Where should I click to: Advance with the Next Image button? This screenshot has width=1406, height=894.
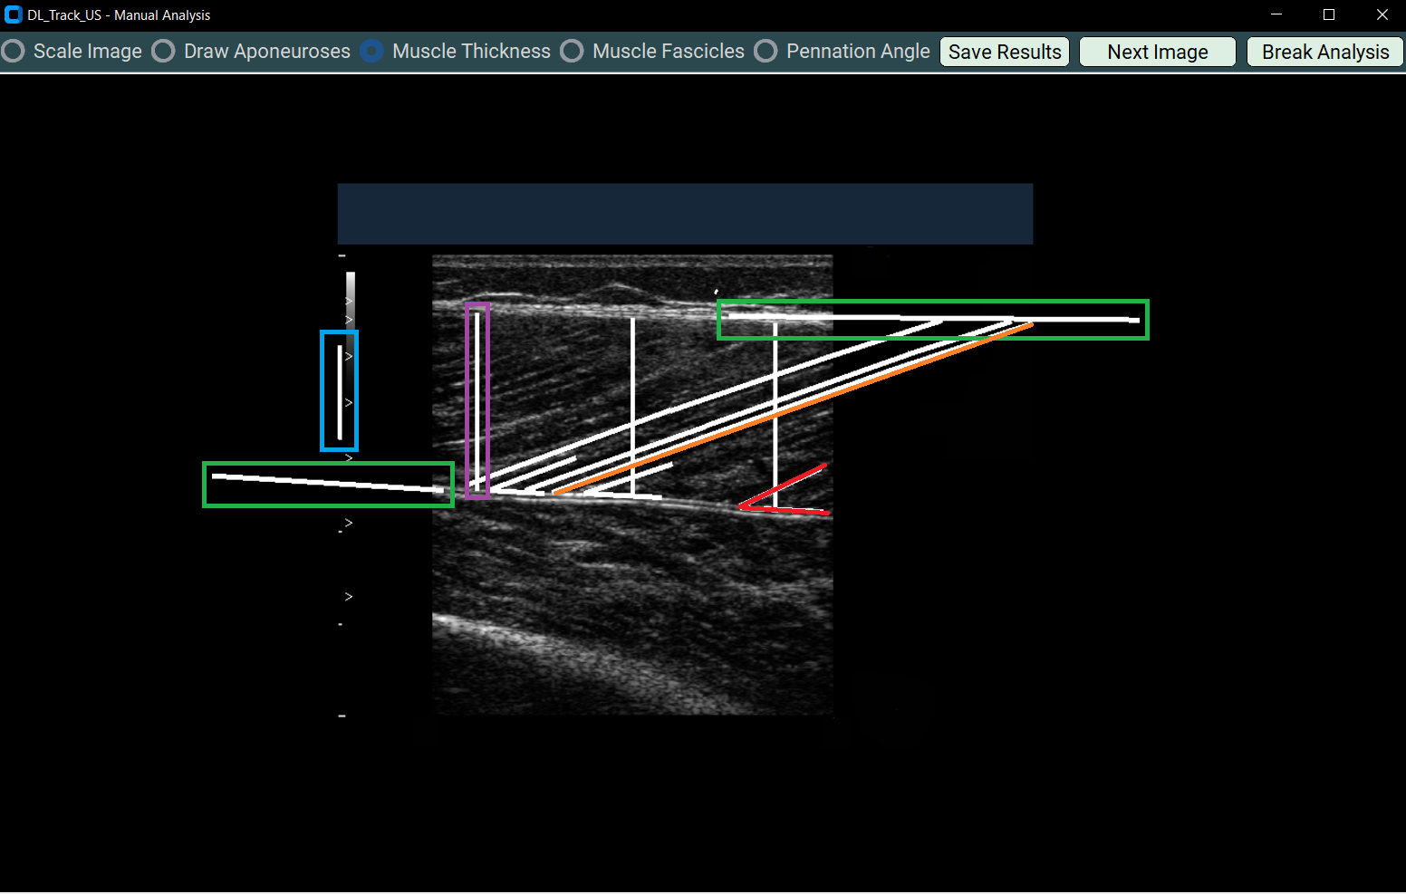1157,51
